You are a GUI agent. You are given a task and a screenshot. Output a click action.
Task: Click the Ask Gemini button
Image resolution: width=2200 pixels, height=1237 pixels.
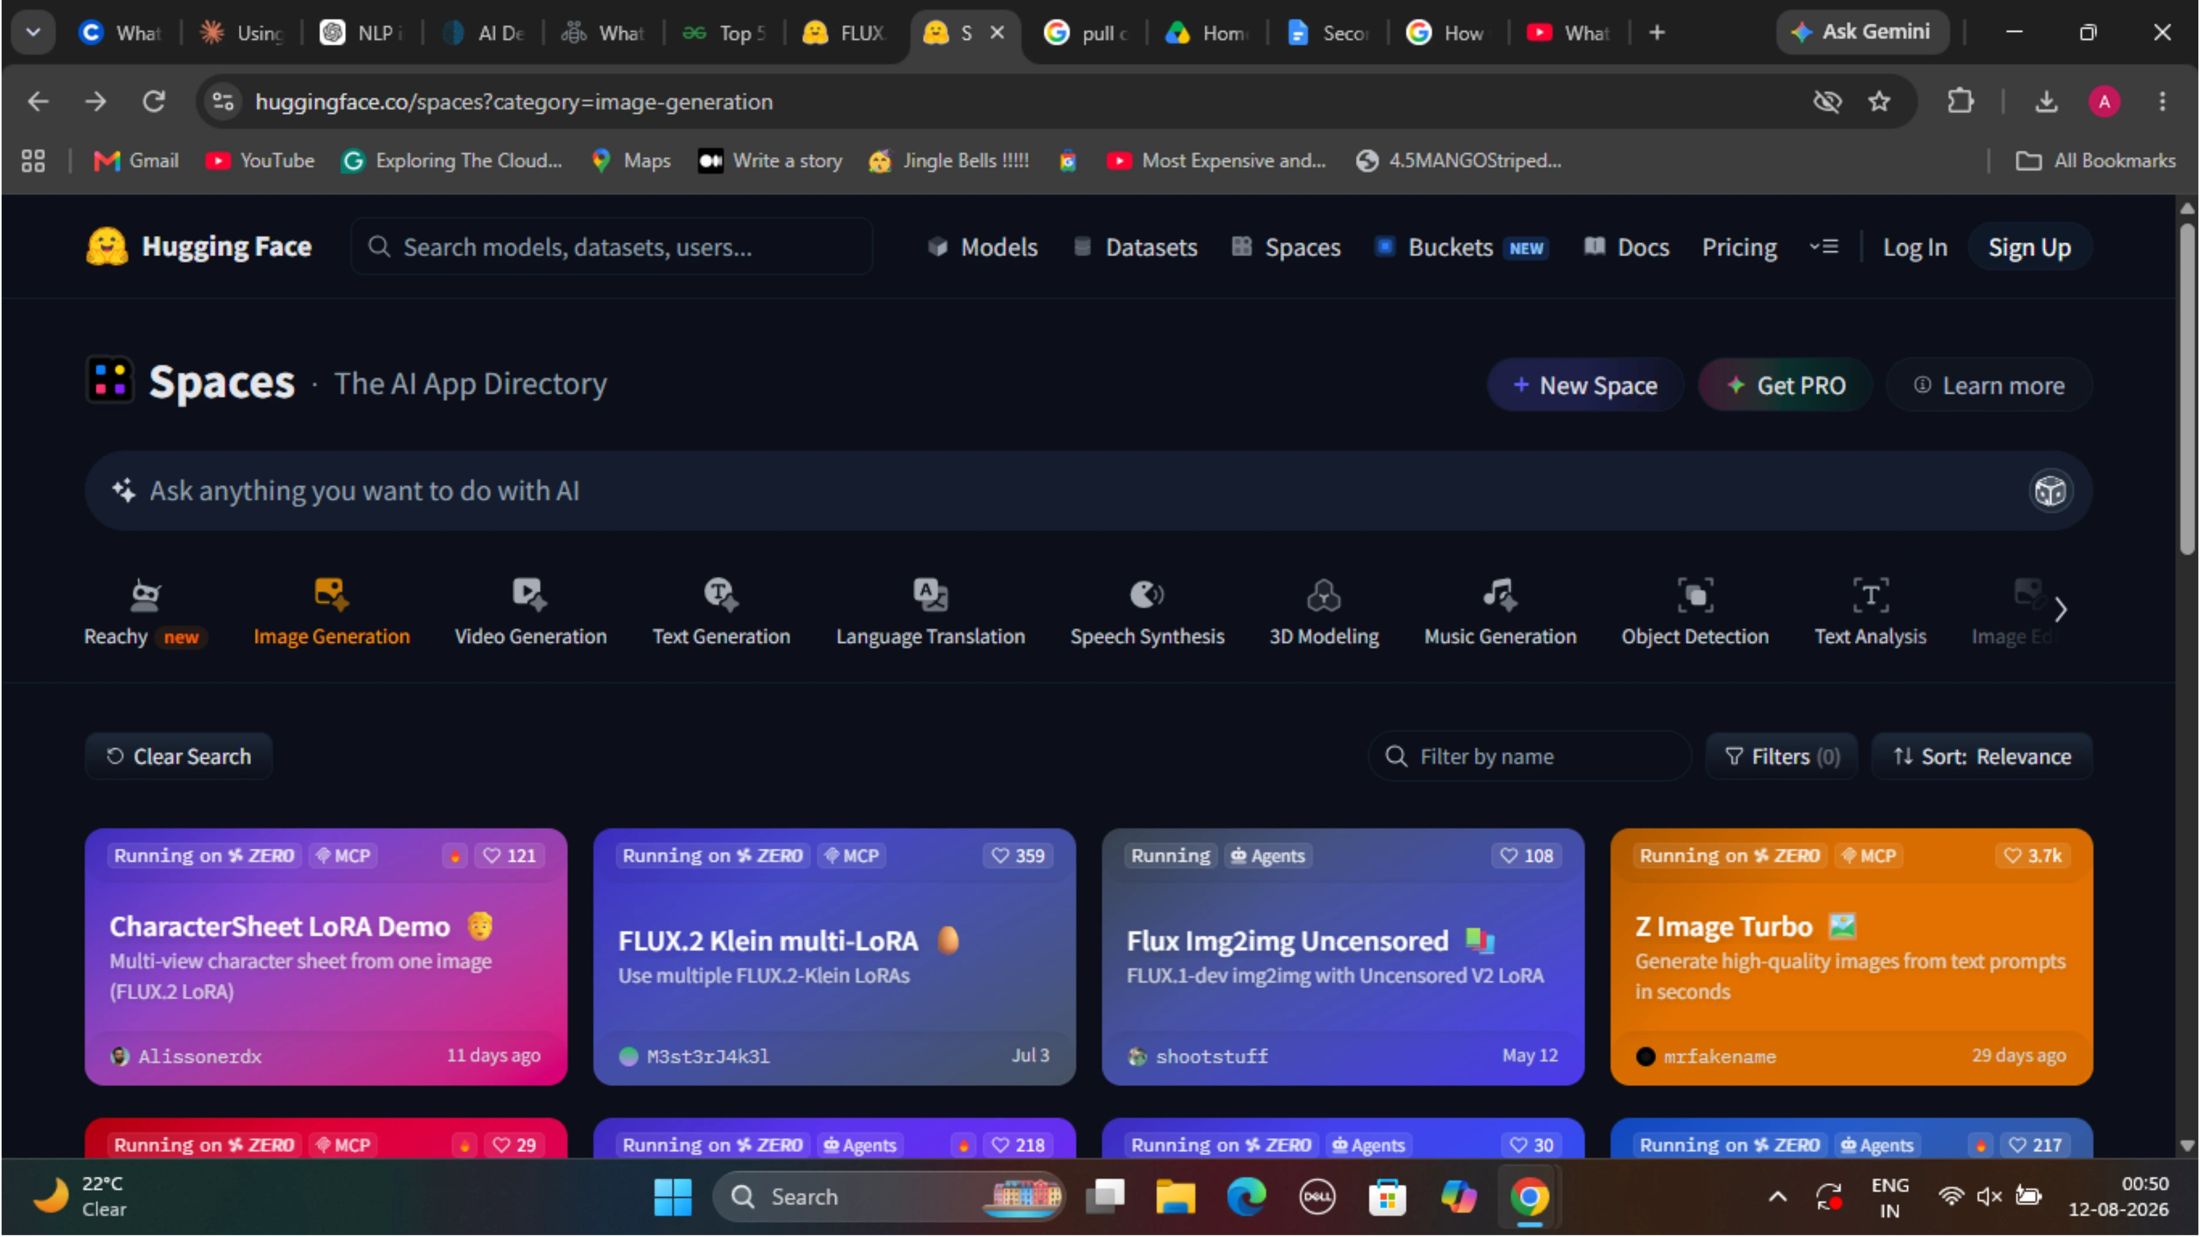(1862, 32)
